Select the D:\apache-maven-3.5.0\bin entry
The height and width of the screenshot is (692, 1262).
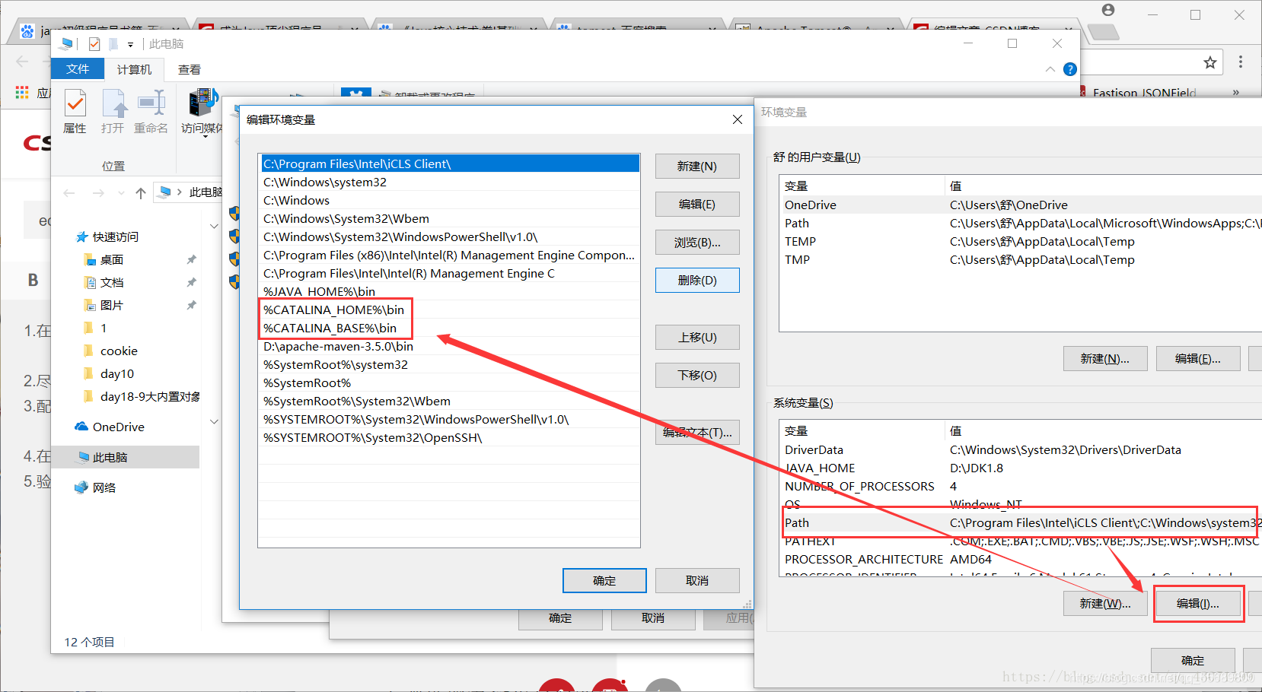pos(449,346)
